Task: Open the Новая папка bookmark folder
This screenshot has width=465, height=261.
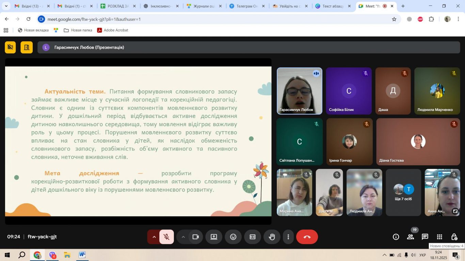Action: tap(78, 30)
